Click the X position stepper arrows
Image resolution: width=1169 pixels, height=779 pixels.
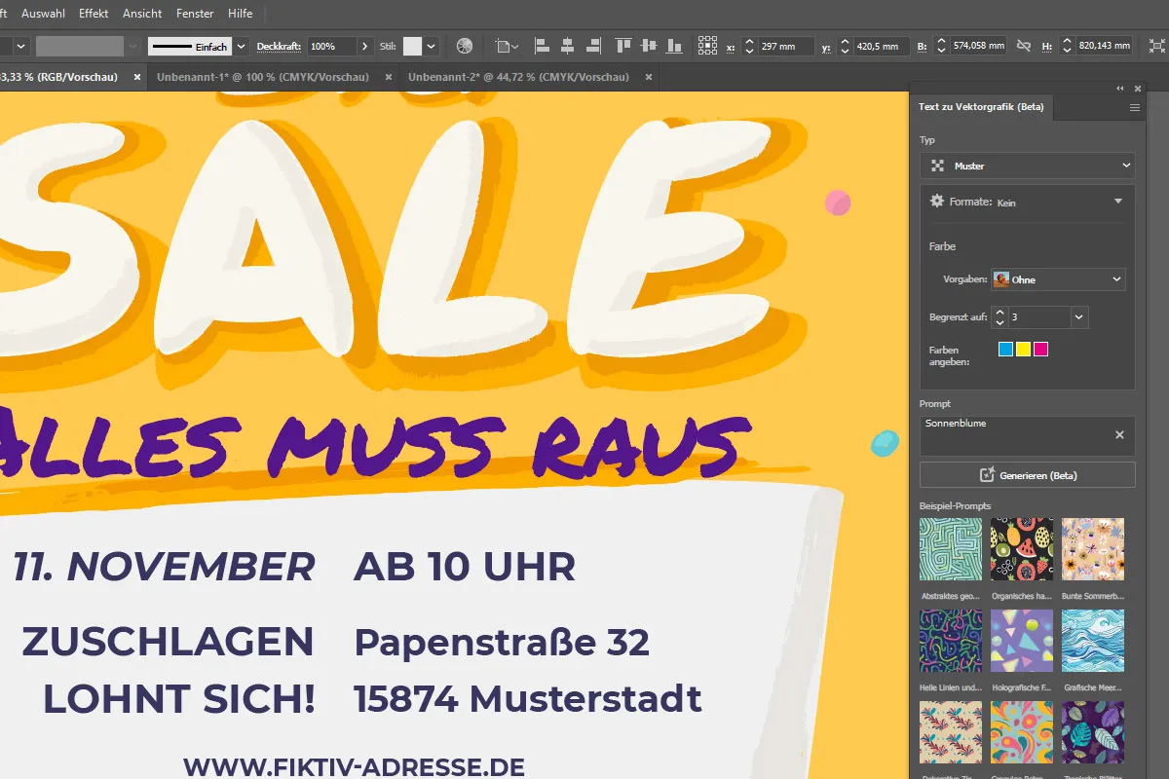point(749,46)
